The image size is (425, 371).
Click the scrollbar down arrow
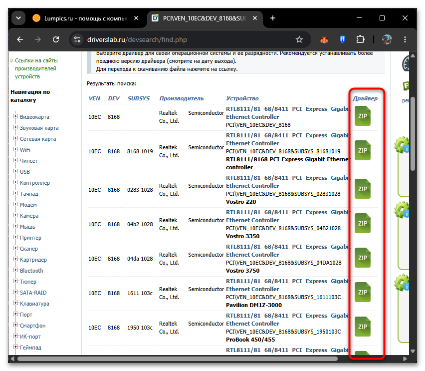click(413, 351)
